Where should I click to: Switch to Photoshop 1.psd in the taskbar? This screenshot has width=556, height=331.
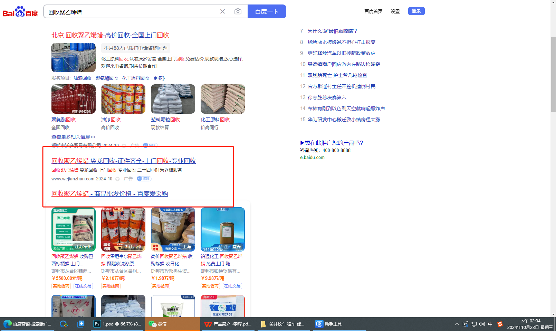click(117, 324)
